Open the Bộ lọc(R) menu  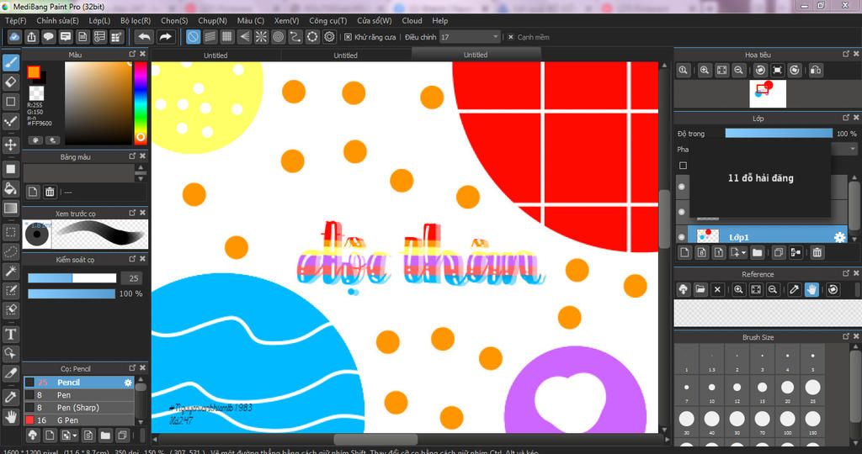pos(136,20)
